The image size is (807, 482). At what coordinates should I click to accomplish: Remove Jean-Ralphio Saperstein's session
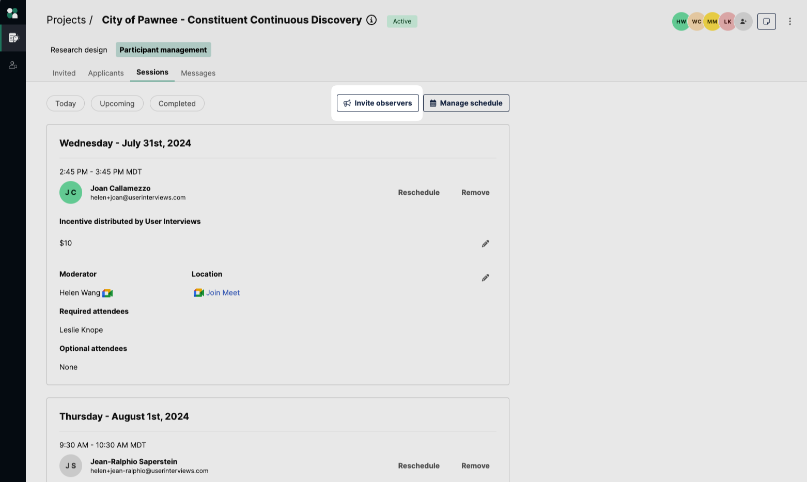pyautogui.click(x=475, y=465)
